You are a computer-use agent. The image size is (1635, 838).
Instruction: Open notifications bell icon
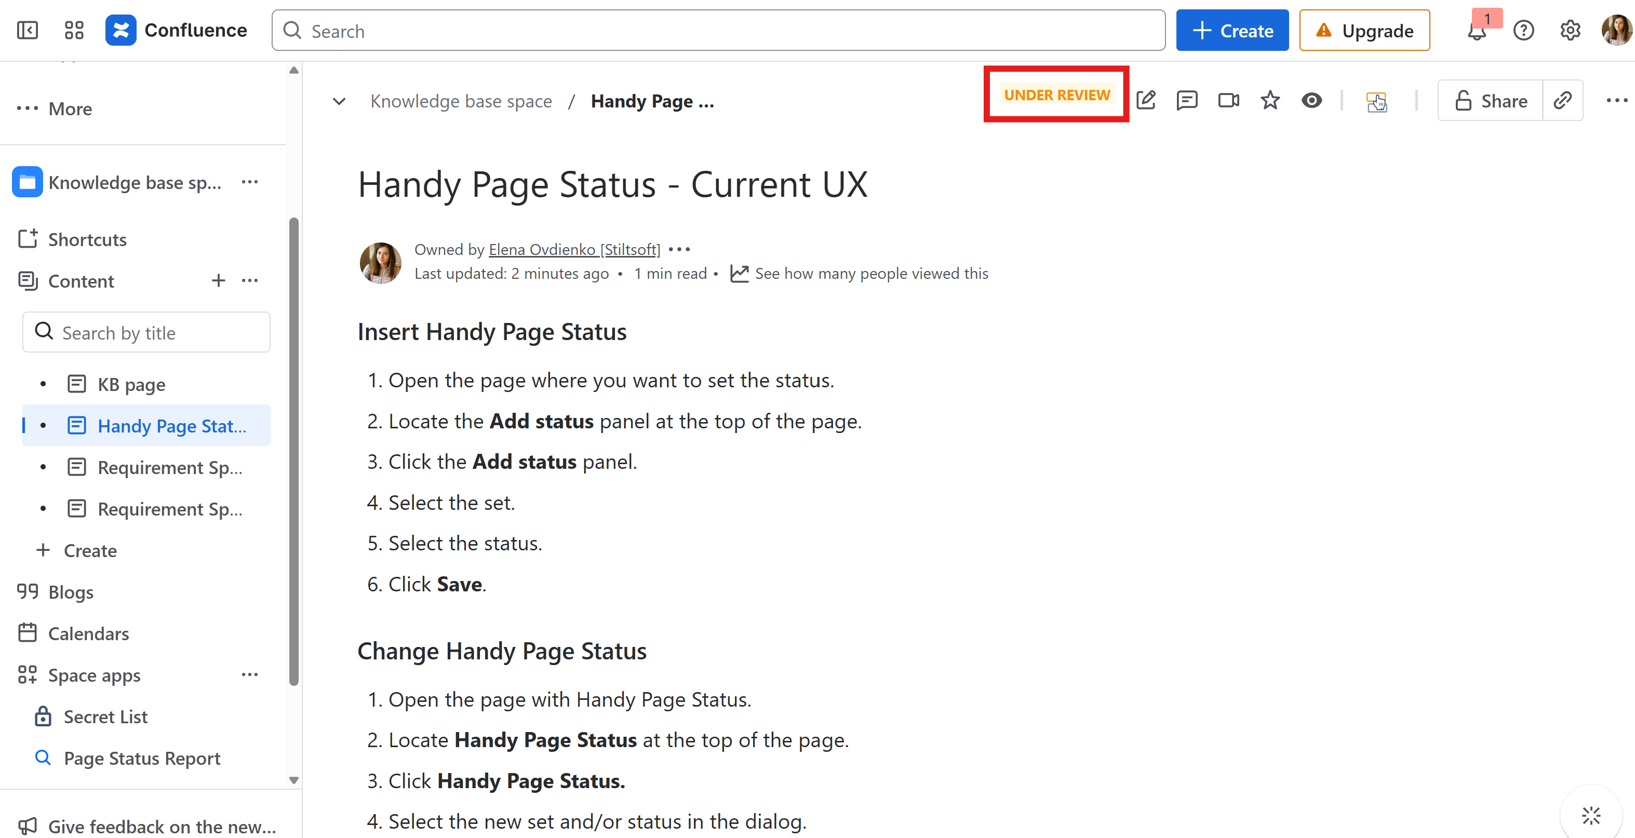[x=1477, y=31]
